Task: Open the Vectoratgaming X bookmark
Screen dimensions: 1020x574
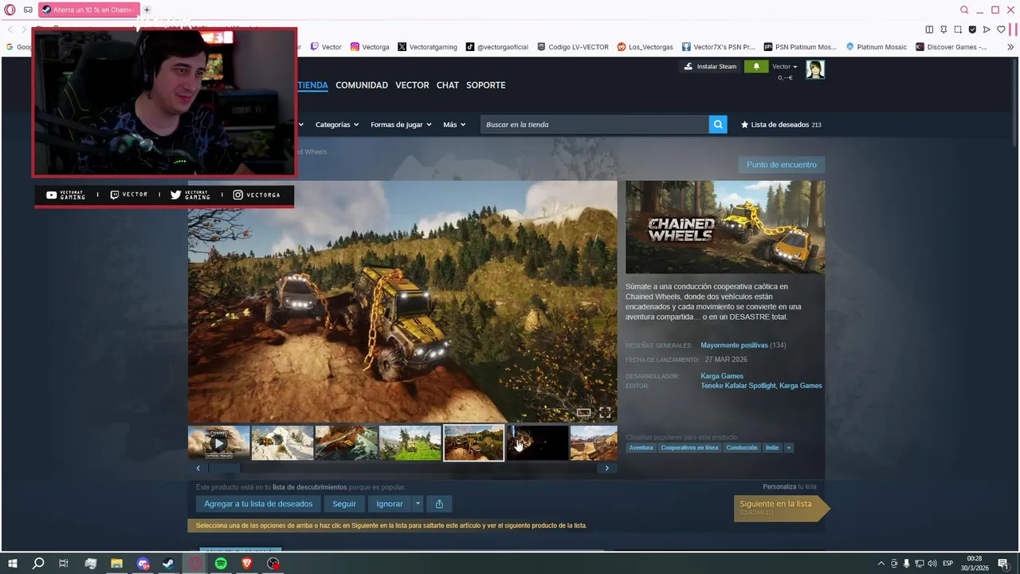Action: [427, 47]
